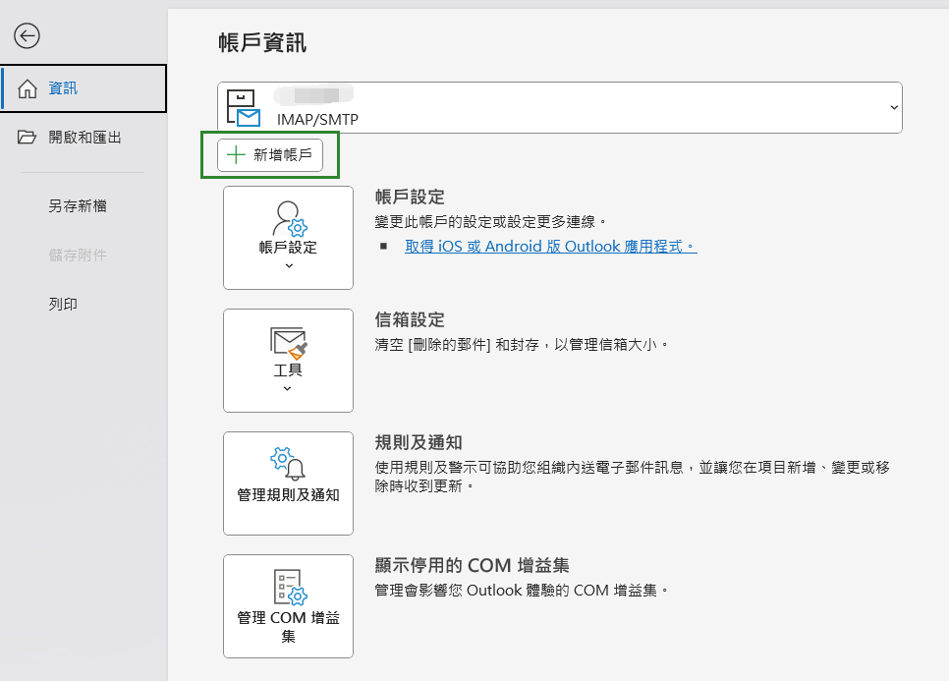This screenshot has height=681, width=949.
Task: Click the back arrow icon
Action: pos(27,36)
